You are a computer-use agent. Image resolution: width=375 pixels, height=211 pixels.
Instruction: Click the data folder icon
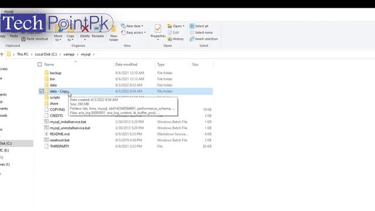click(46, 85)
